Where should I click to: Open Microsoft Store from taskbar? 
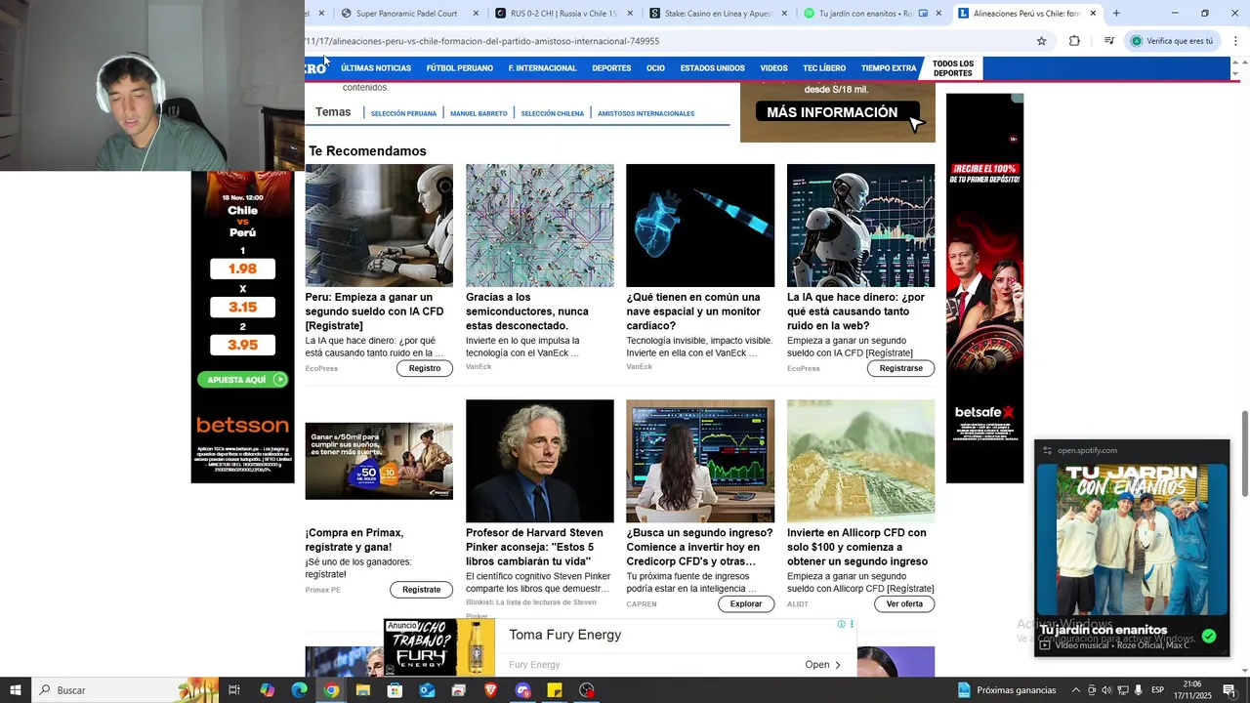tap(395, 690)
